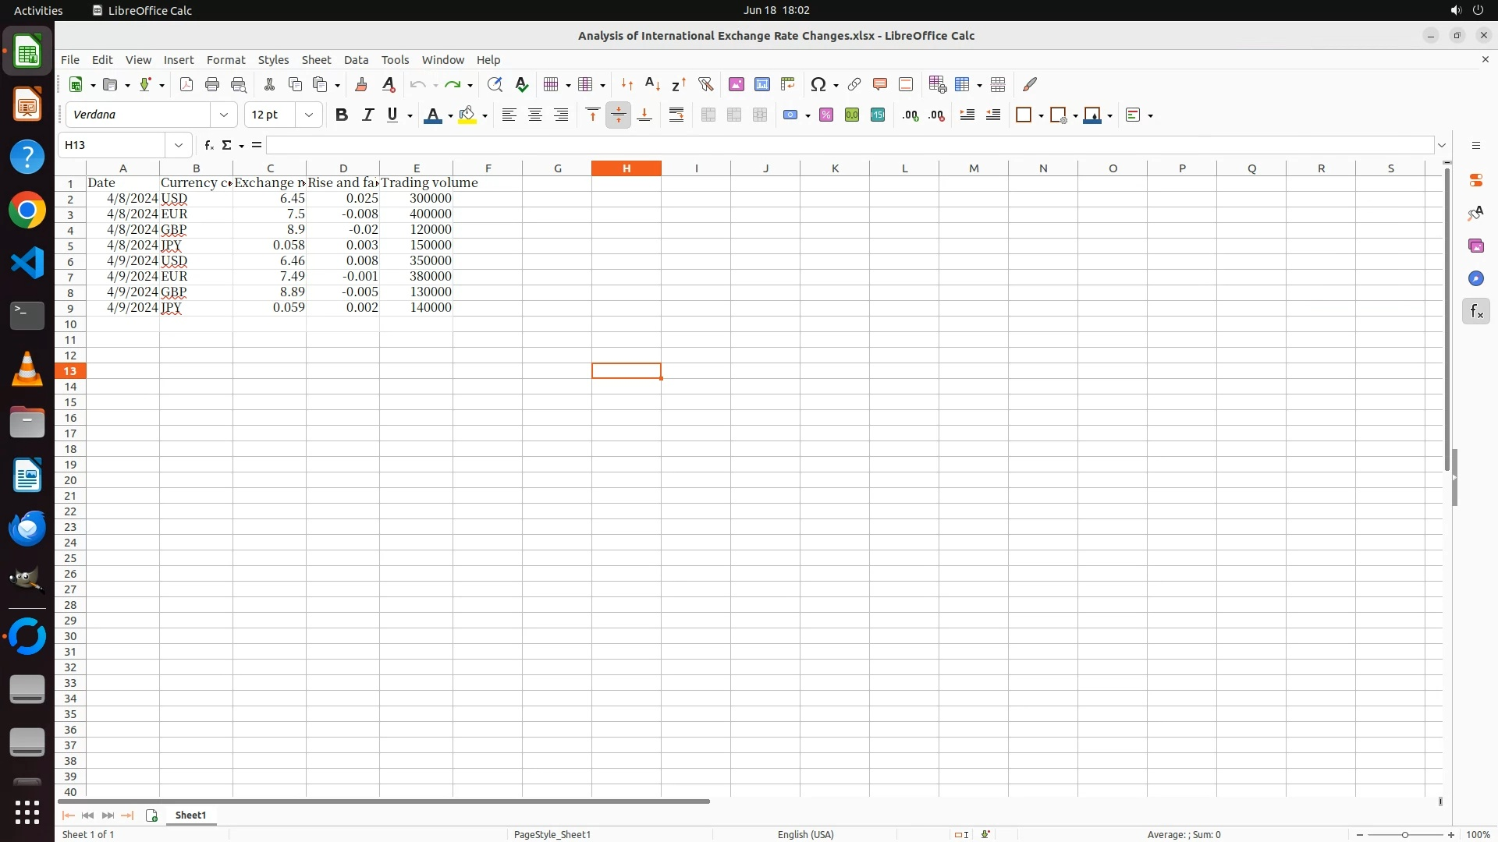Click the formula input line
Screen dimensions: 1498x842
tap(849, 145)
